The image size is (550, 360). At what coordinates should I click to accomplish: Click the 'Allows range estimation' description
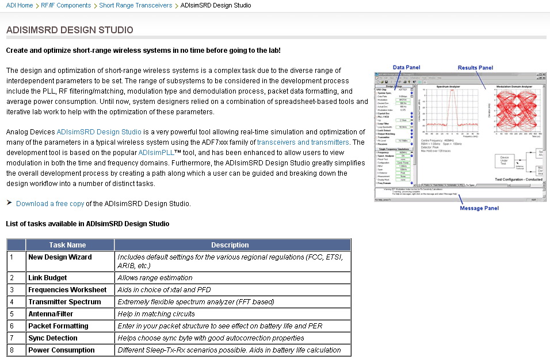232,278
